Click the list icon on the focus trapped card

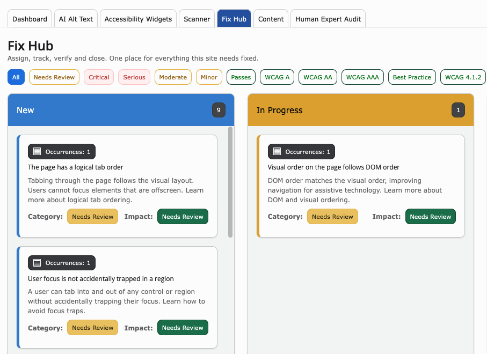click(x=37, y=263)
